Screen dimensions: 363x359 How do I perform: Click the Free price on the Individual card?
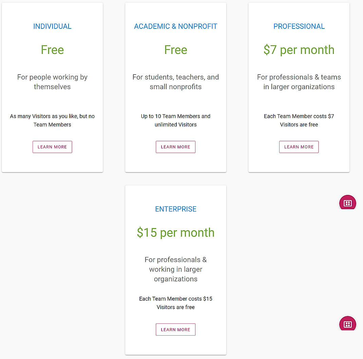pyautogui.click(x=52, y=49)
